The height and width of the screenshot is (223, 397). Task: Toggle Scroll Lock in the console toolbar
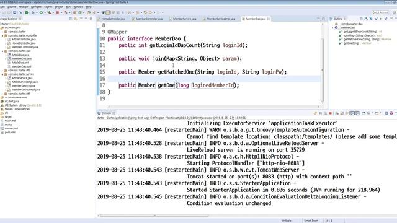pyautogui.click(x=342, y=113)
